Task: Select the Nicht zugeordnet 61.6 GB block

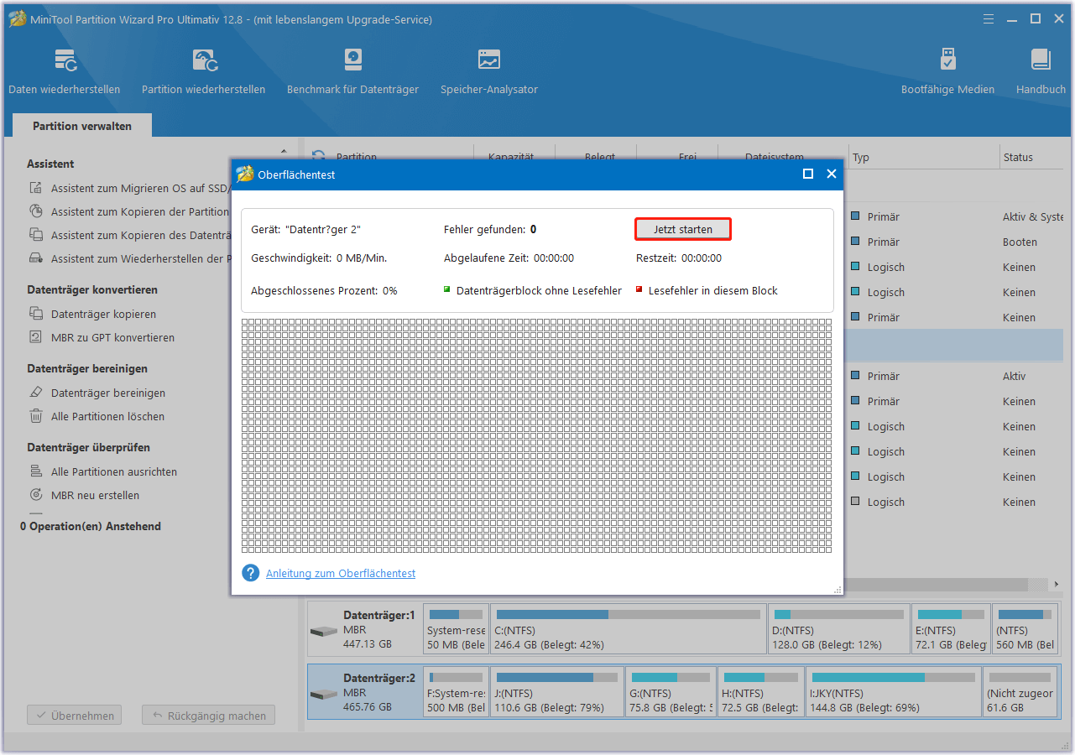Action: (1020, 692)
